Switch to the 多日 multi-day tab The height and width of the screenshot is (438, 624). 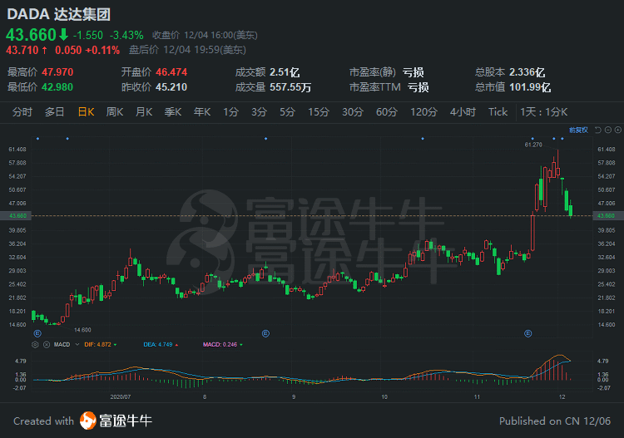(55, 112)
